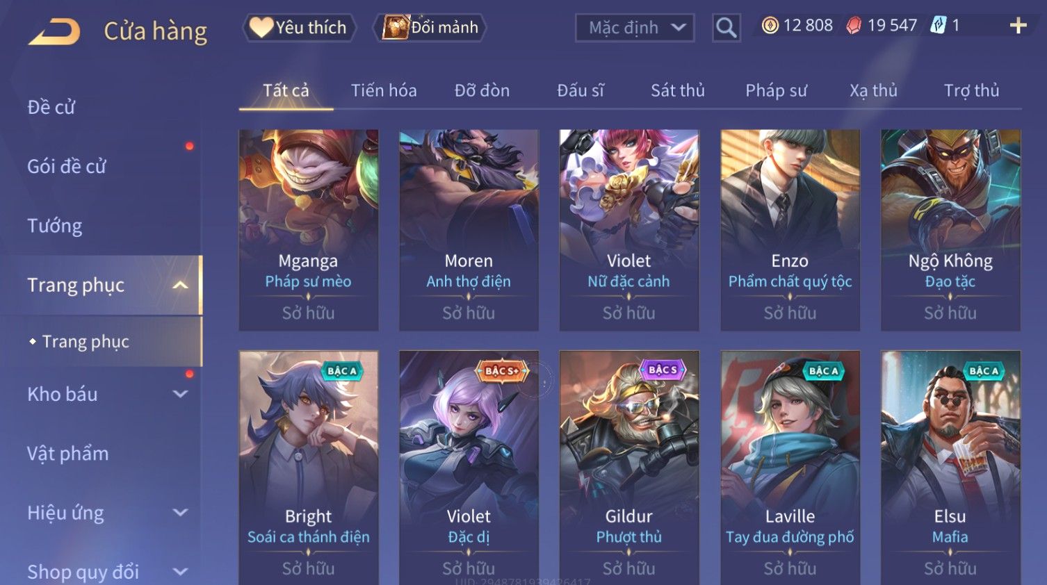Image resolution: width=1047 pixels, height=585 pixels.
Task: Click the gold coin currency icon
Action: click(x=770, y=26)
